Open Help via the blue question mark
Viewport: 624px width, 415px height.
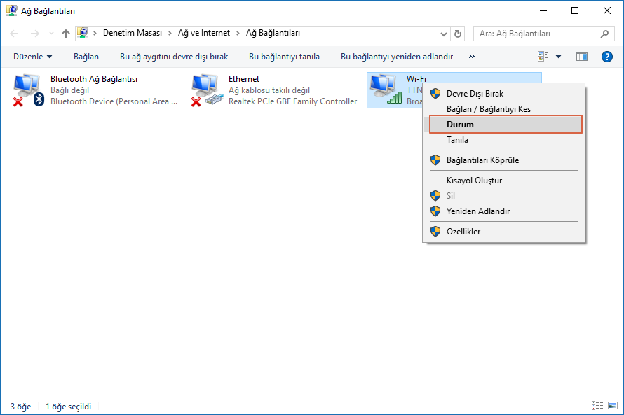pos(606,57)
